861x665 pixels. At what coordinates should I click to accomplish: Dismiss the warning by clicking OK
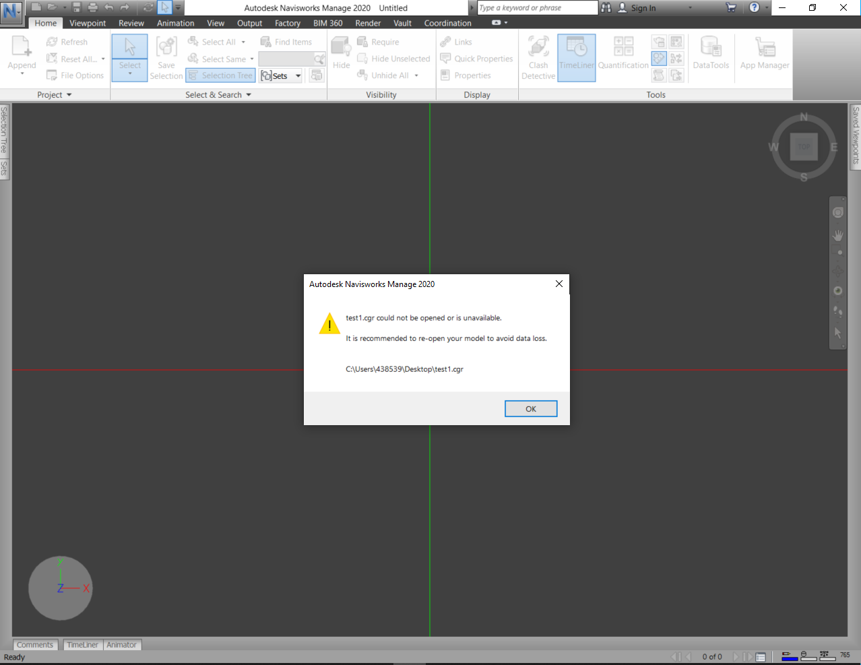(530, 408)
